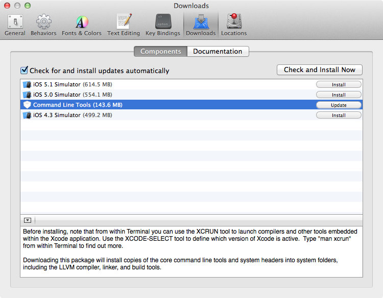This screenshot has height=298, width=383.
Task: Select the iOS 5.0 Simulator row text
Action: click(x=73, y=95)
